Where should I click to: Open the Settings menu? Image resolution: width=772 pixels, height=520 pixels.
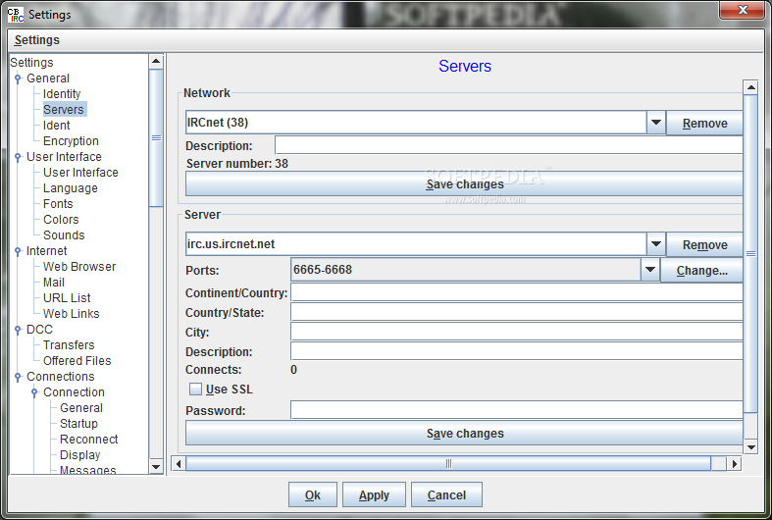coord(37,40)
